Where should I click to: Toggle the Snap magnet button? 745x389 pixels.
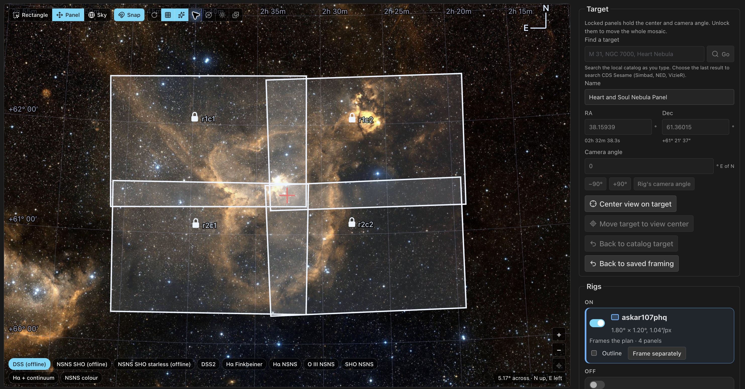[129, 15]
